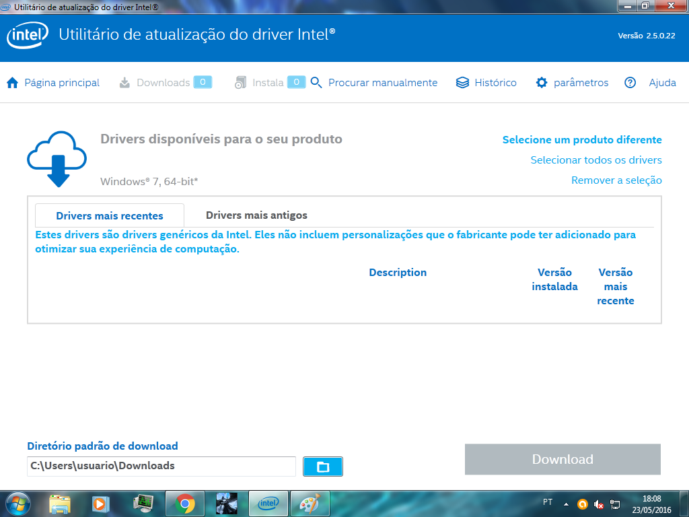Viewport: 689px width, 517px height.
Task: Click the Intel utility taskbar button
Action: click(268, 504)
